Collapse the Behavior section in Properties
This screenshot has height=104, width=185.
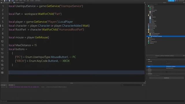click(147, 70)
